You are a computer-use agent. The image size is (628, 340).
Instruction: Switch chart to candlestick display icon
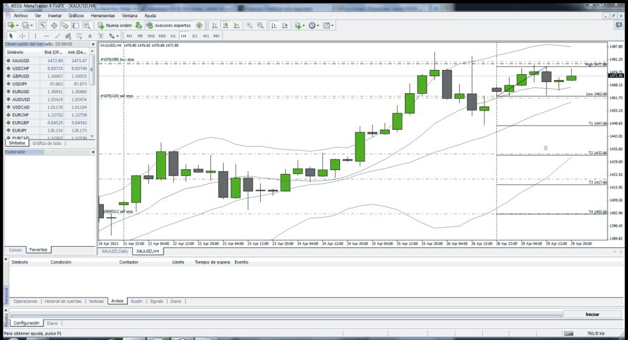pos(226,25)
